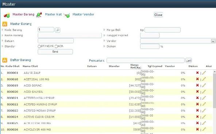Viewport: 216px width, 134px height.
Task: Delete the ACTIVE CLEAR CREAM item
Action: [197, 117]
